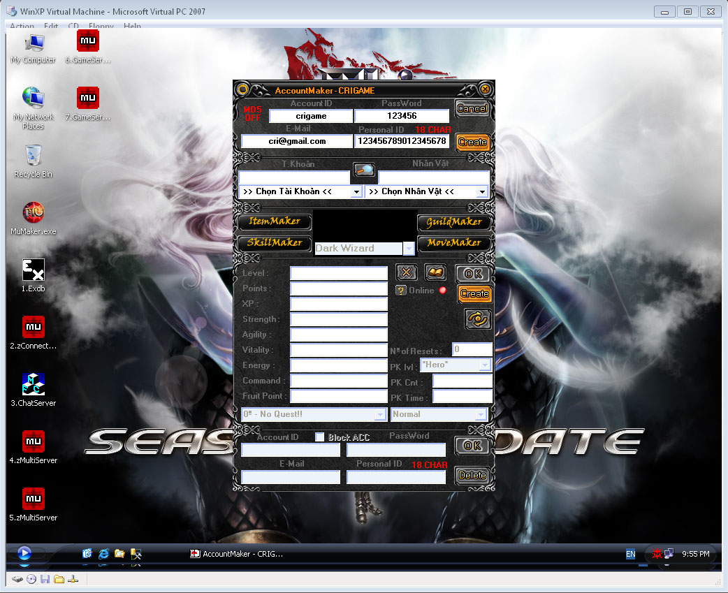Click Create button next to Personal ID
728x593 pixels.
point(473,142)
